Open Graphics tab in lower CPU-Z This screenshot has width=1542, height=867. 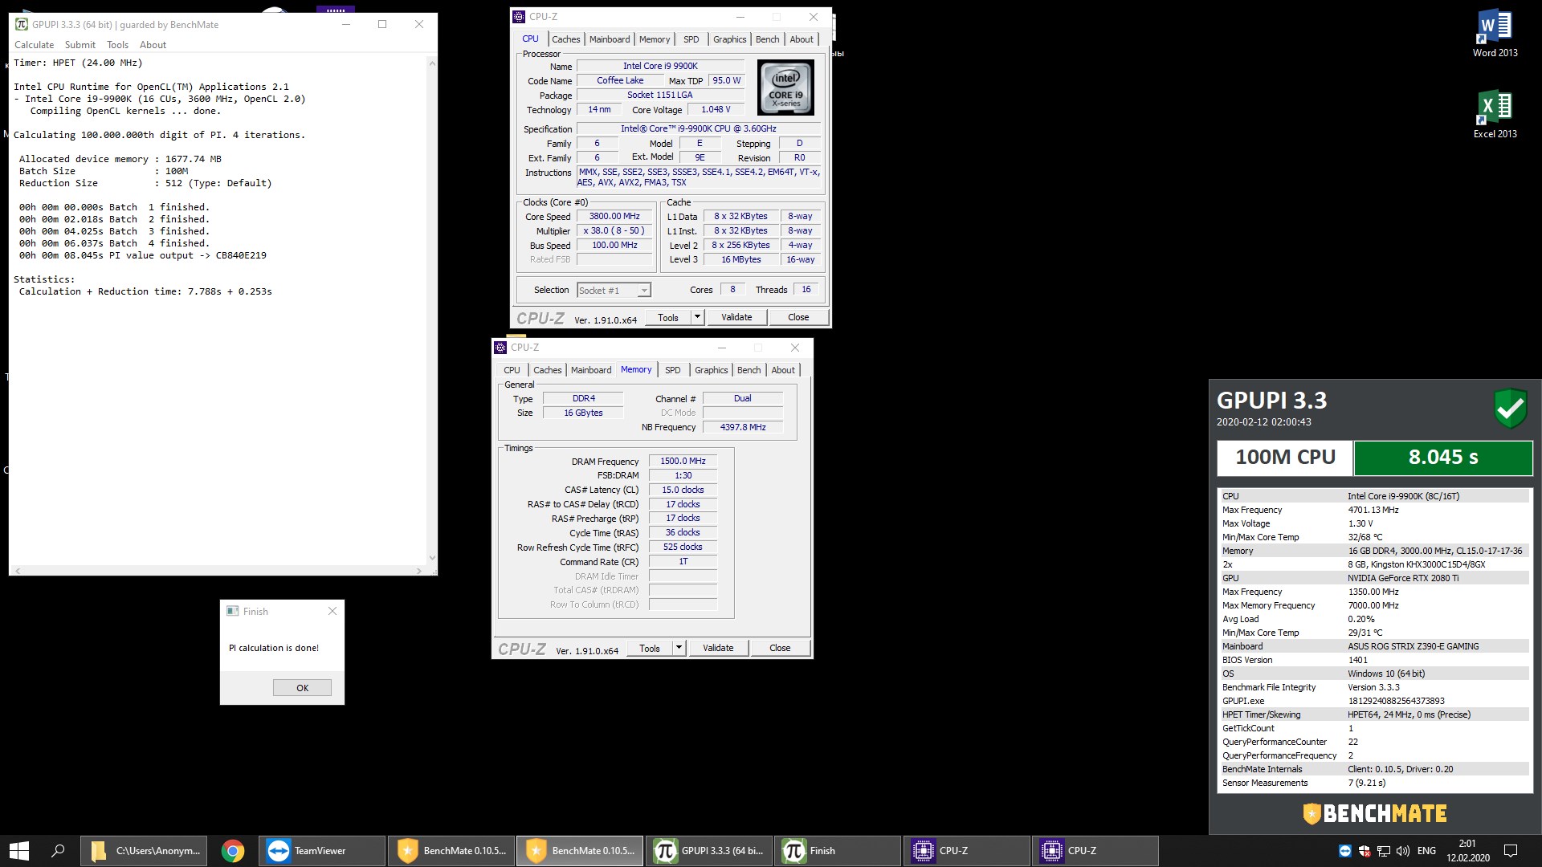coord(711,370)
